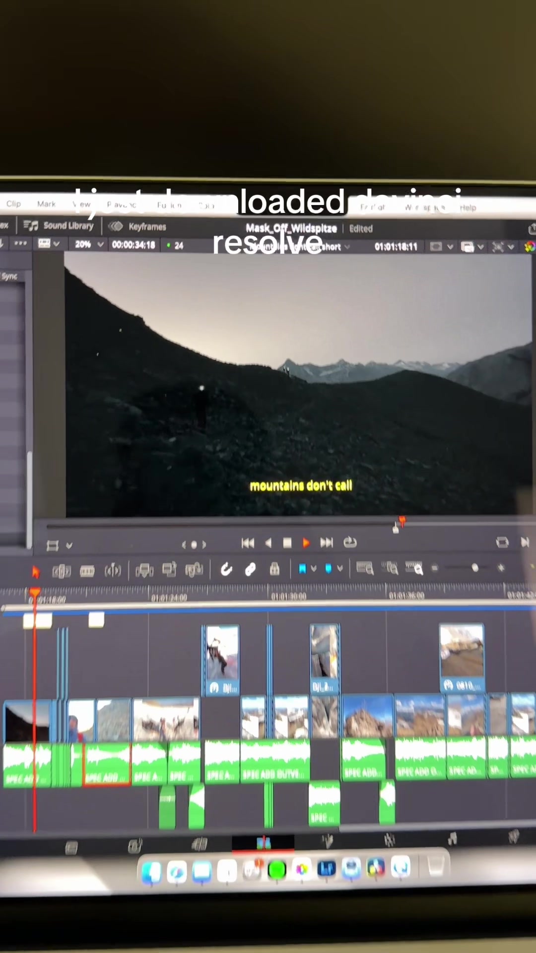
Task: Click the Go To Last Frame viewer icon
Action: click(525, 542)
